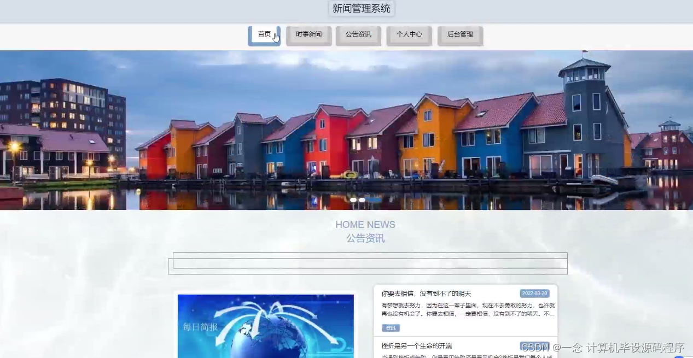Screen dimensions: 693x358
Task: Click the colorful houses banner image
Action: tap(346, 130)
